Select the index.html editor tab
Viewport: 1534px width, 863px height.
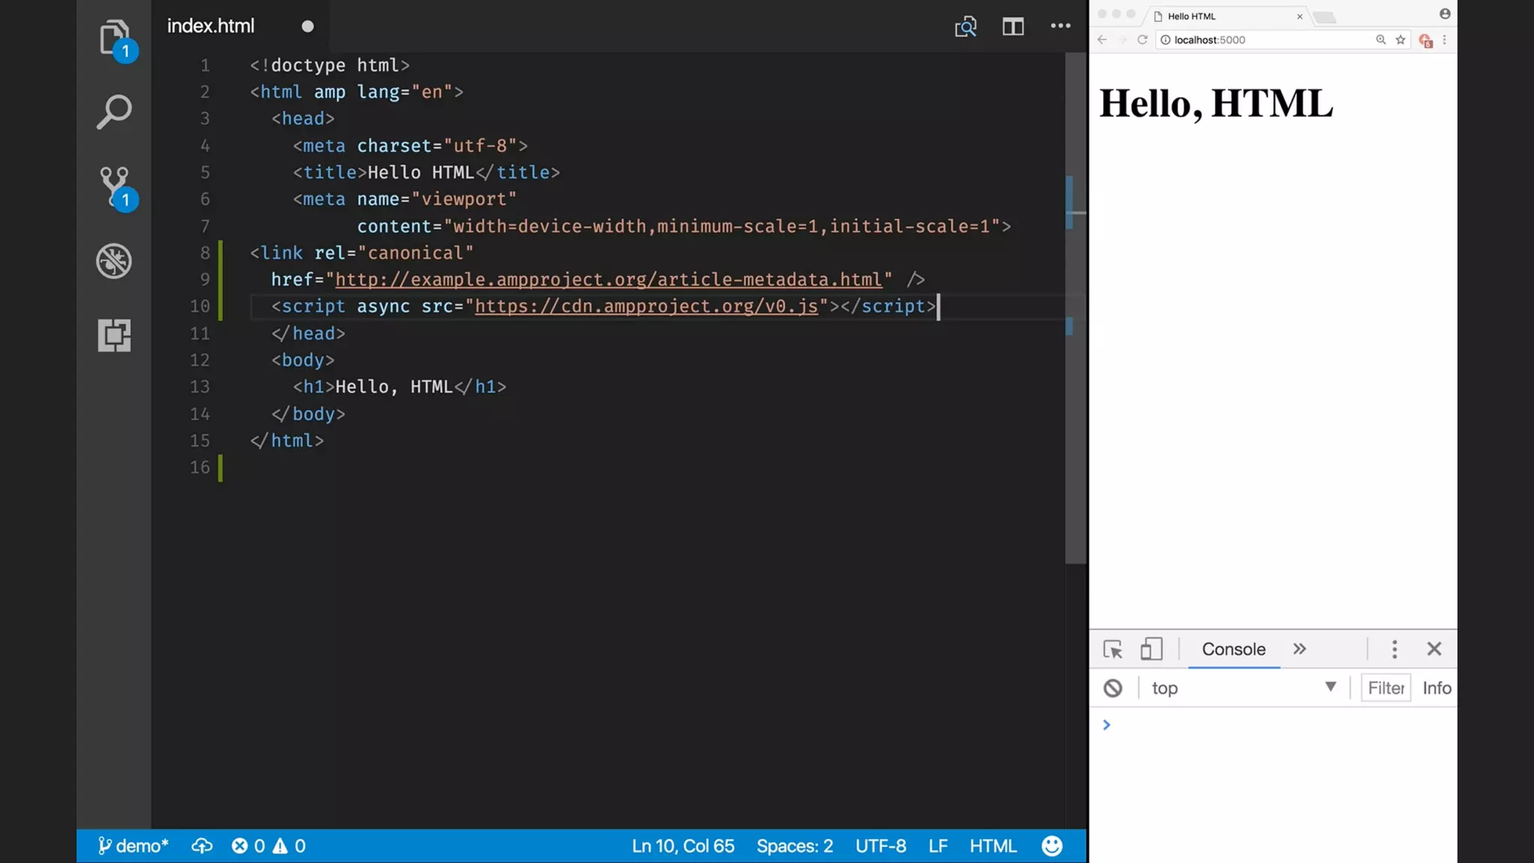coord(210,26)
